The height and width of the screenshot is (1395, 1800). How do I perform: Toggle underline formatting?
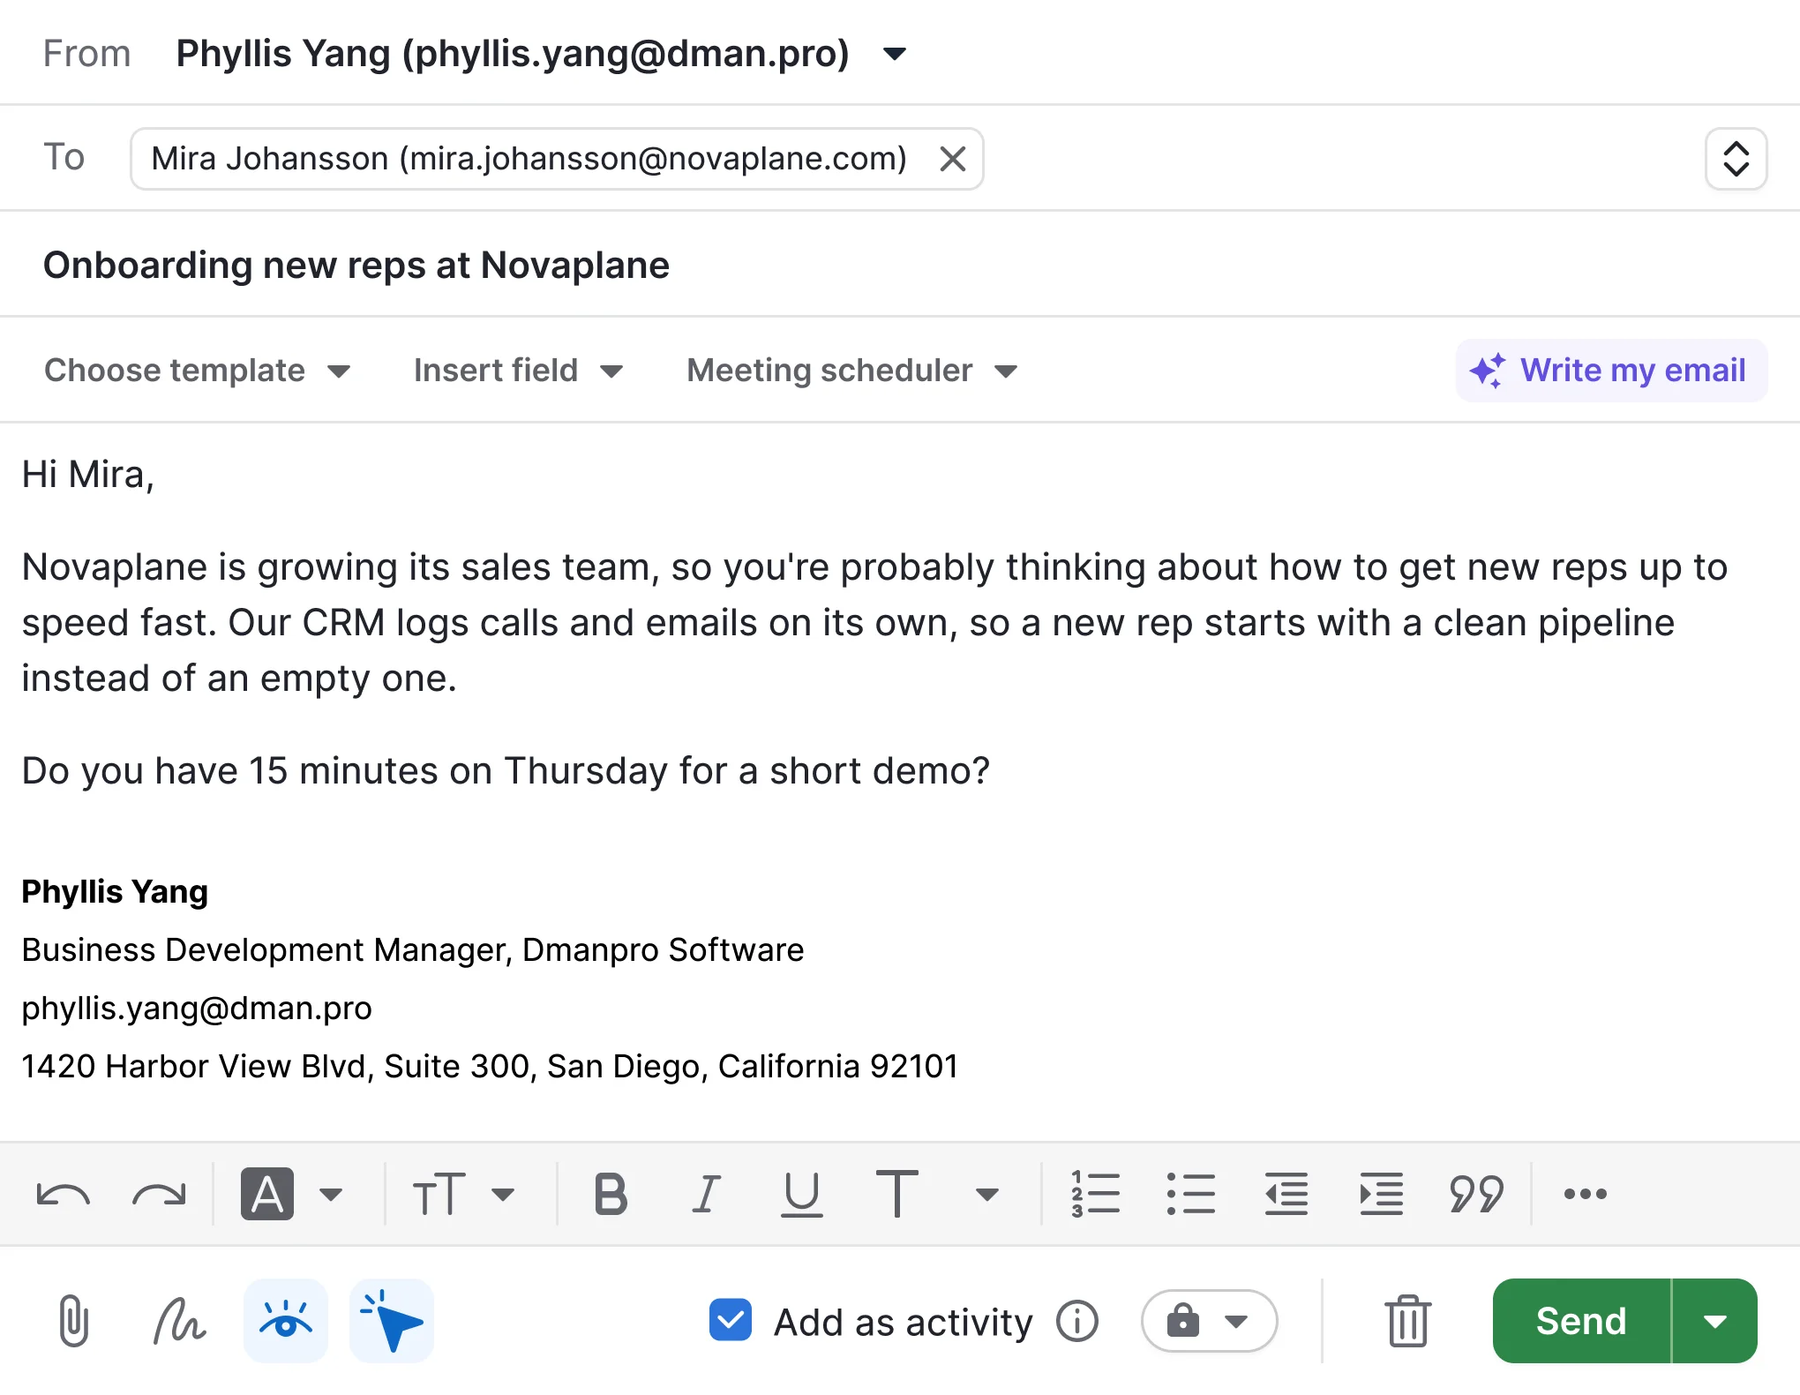click(801, 1195)
